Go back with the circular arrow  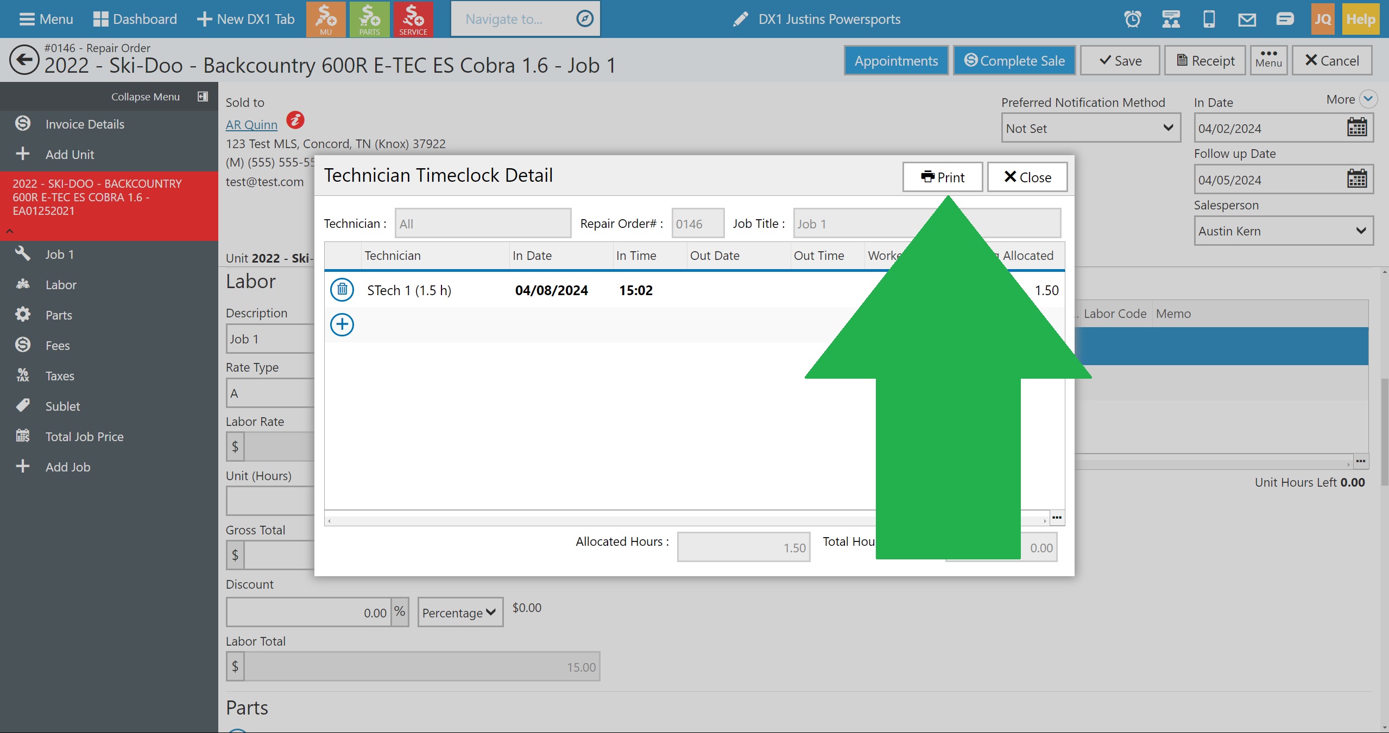pos(24,60)
